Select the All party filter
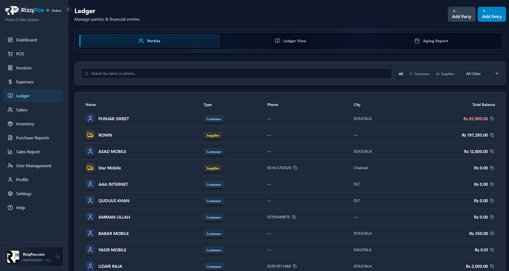This screenshot has width=509, height=271. 401,74
